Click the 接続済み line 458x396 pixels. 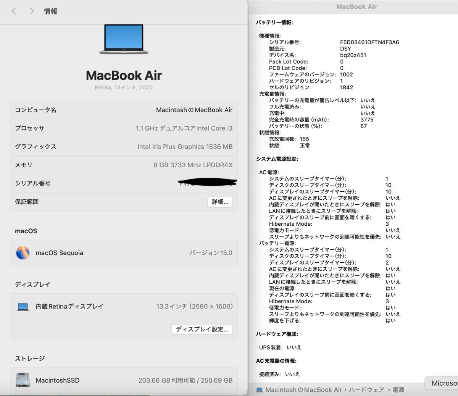[x=279, y=374]
